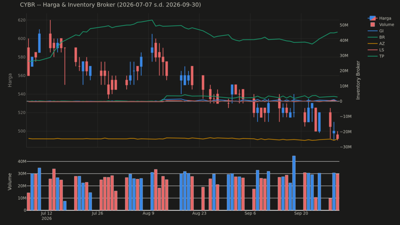The height and width of the screenshot is (225, 400).
Task: Toggle GI broker line in legend
Action: (x=376, y=31)
